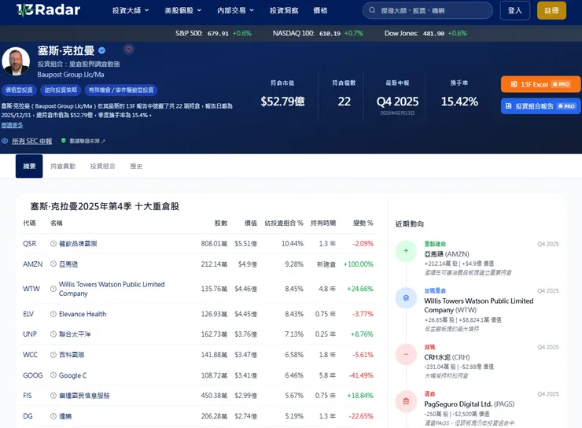Screen dimensions: 582x428
Task: Click the clock icon in the DG row
Action: [53, 416]
